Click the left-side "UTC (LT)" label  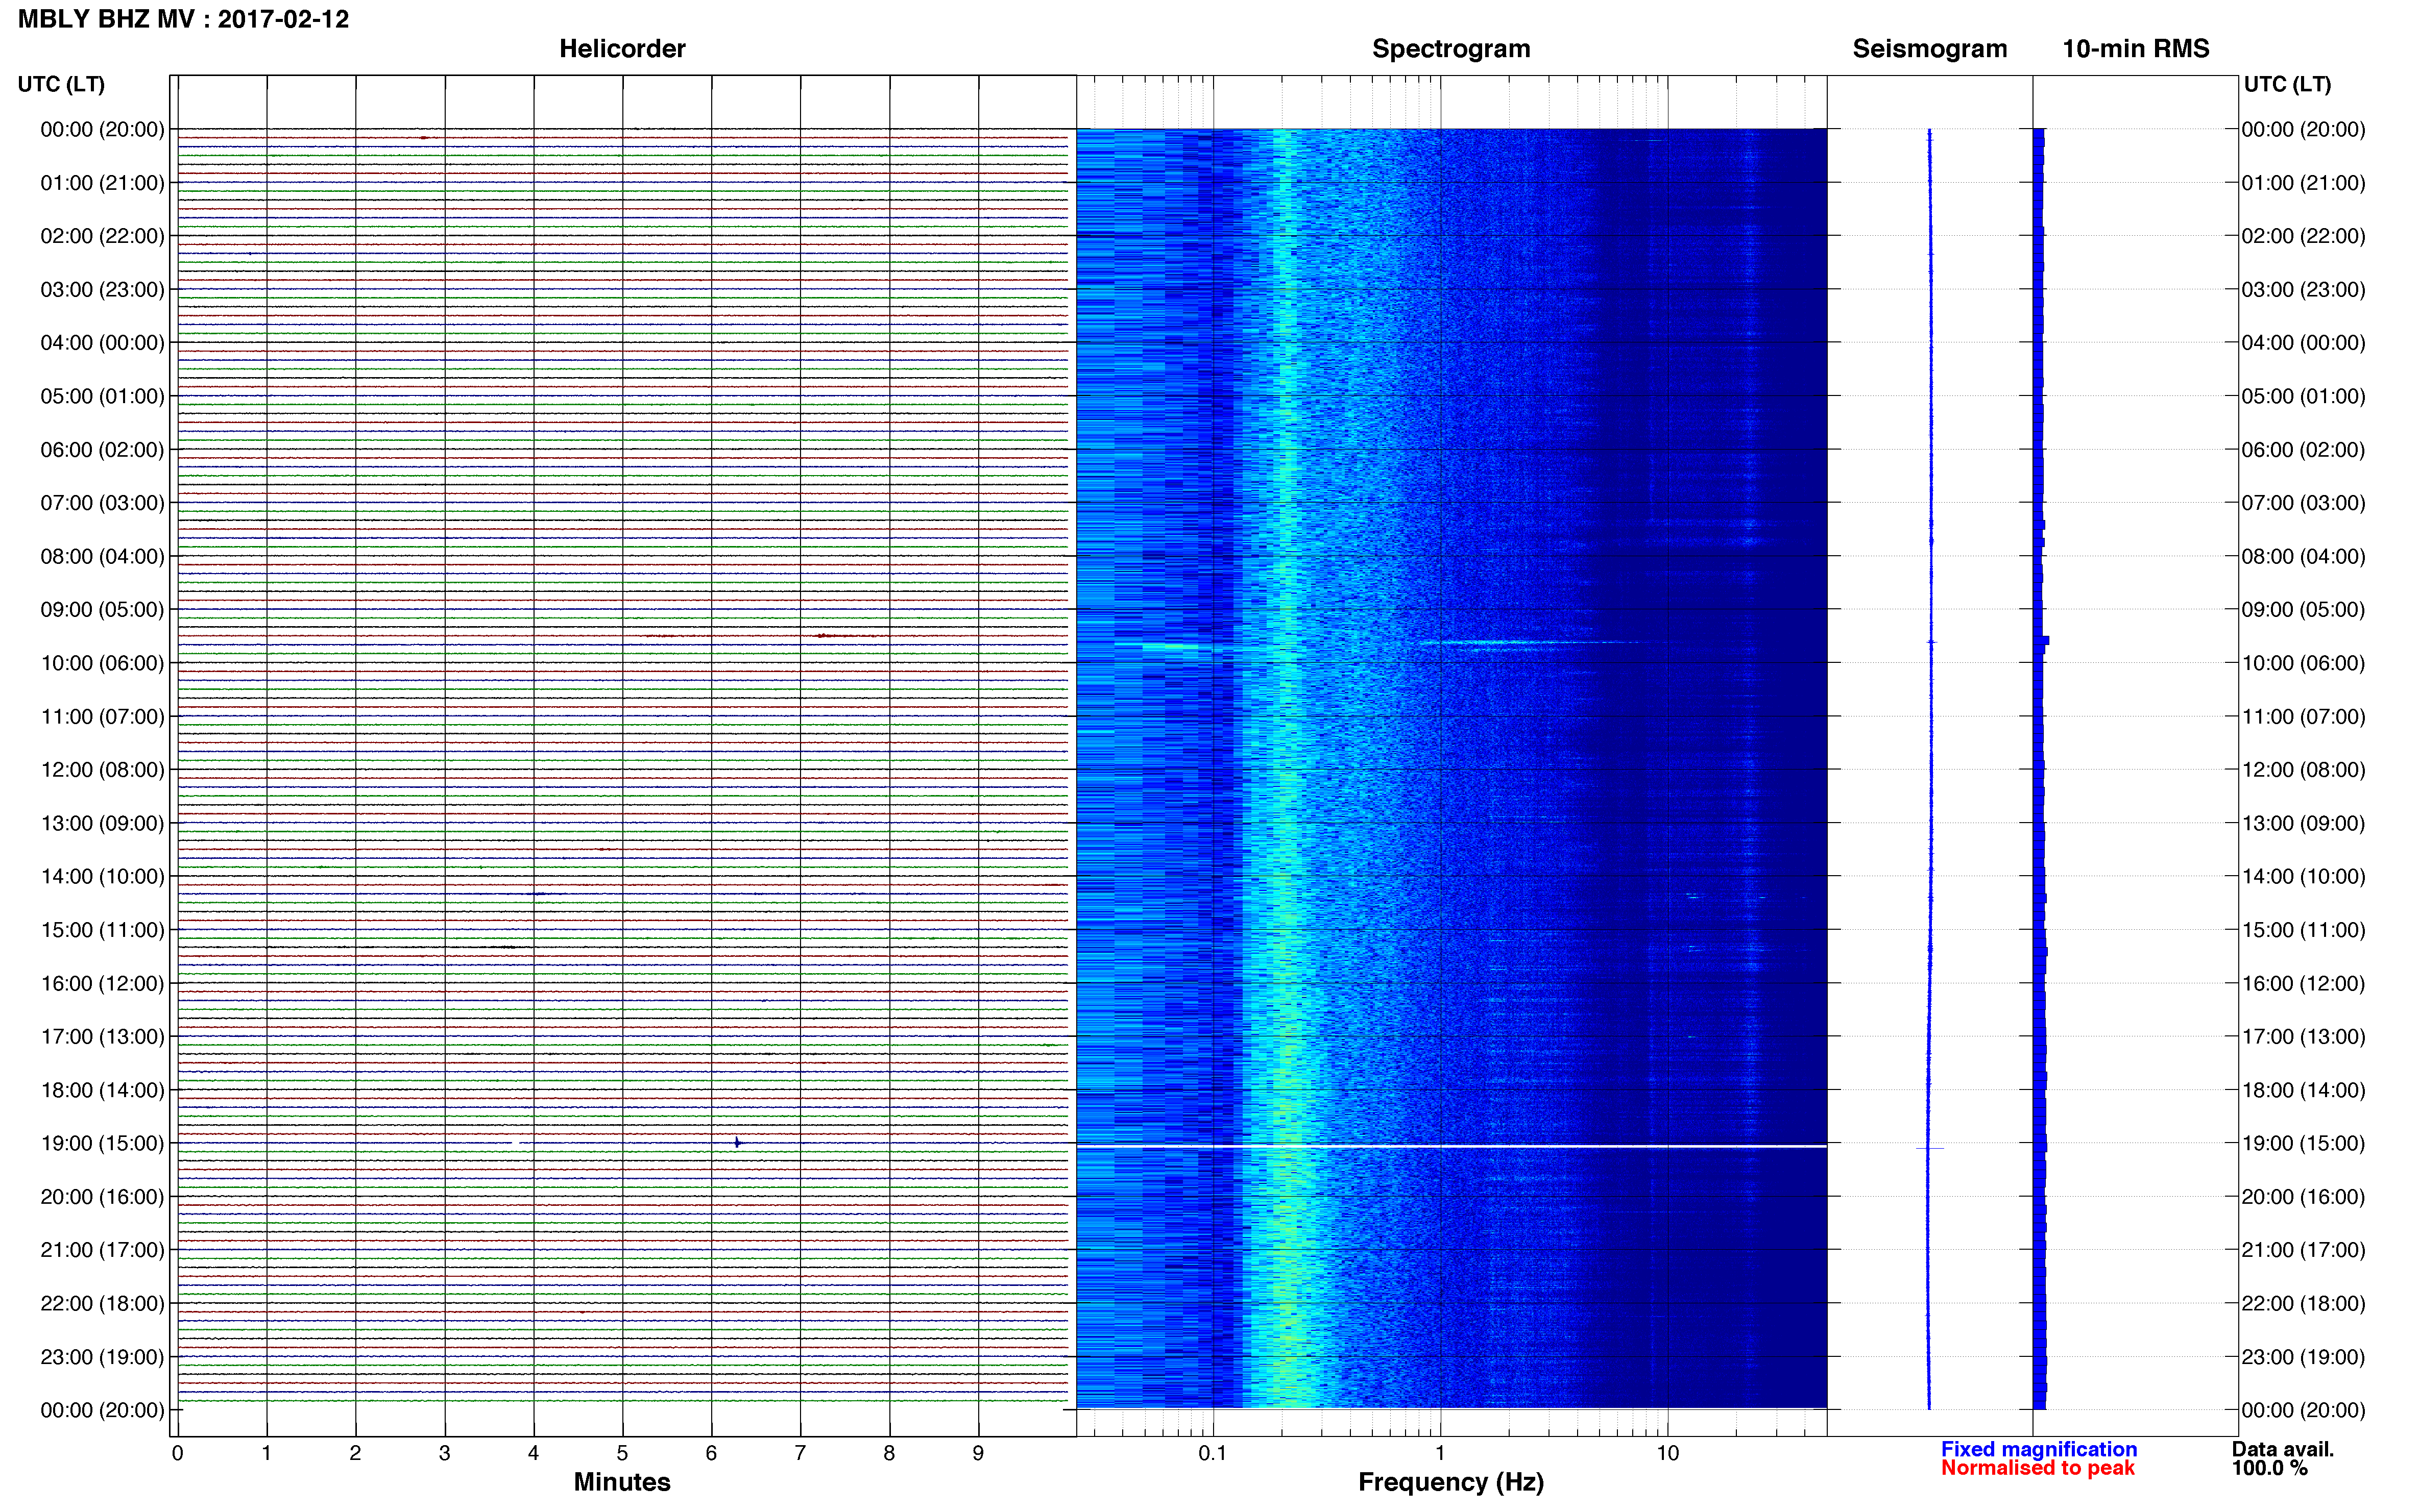(x=61, y=84)
